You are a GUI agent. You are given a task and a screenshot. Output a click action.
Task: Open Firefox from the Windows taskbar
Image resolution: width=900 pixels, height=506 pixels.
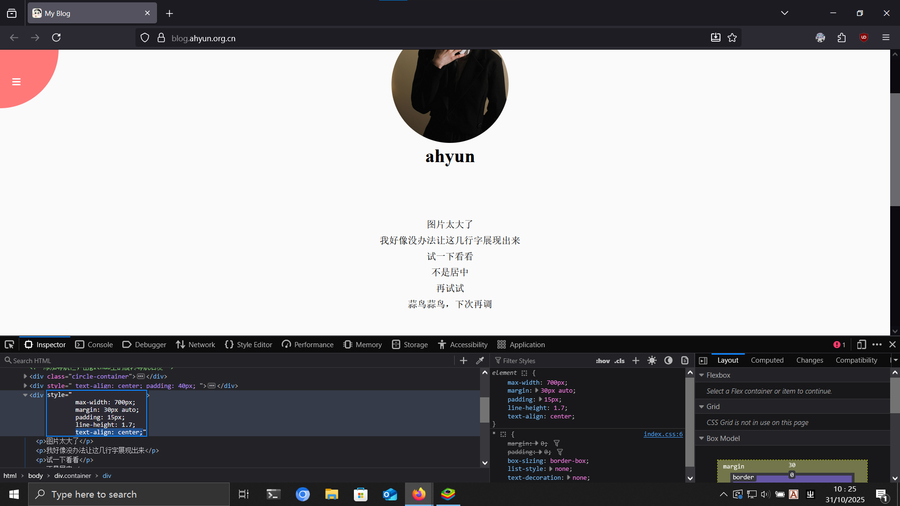click(419, 494)
